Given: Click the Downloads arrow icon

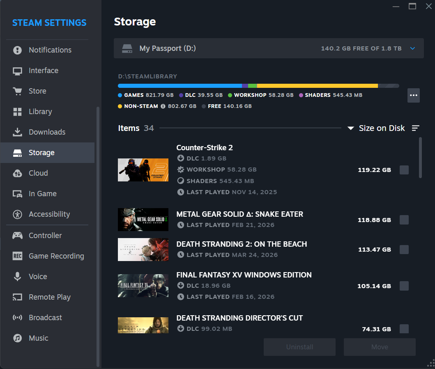Looking at the screenshot, I should [18, 132].
